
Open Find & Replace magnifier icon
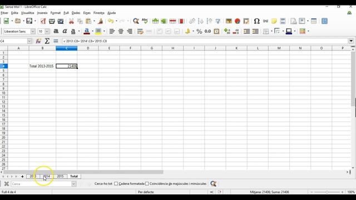coord(136,21)
